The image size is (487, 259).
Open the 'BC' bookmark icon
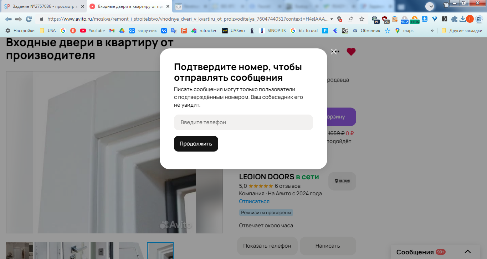click(x=345, y=31)
